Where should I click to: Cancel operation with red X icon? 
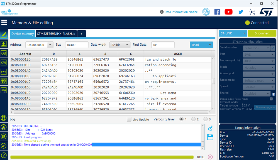[x=210, y=157]
